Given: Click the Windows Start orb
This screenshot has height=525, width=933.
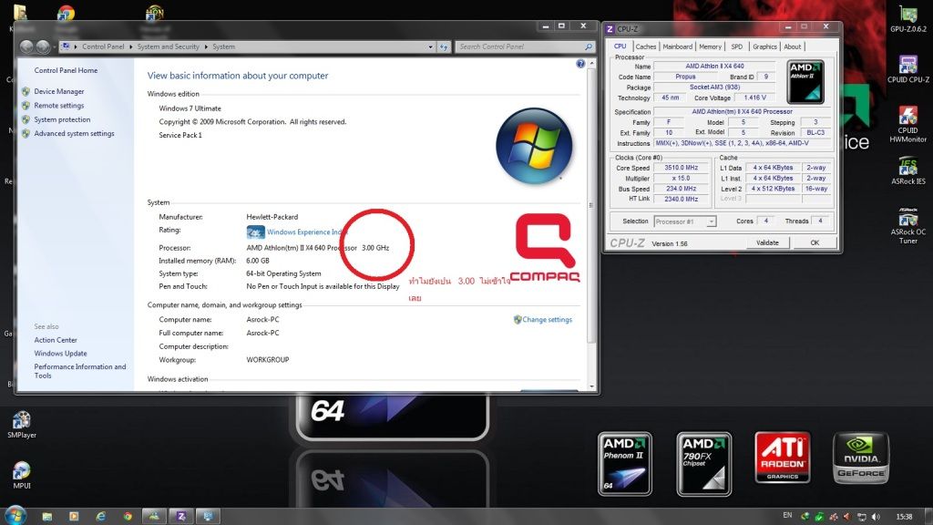Looking at the screenshot, I should pos(15,515).
